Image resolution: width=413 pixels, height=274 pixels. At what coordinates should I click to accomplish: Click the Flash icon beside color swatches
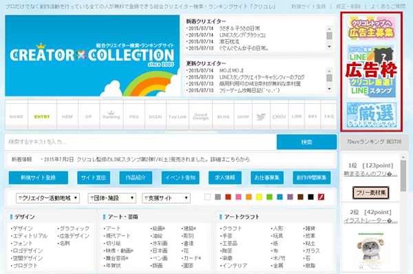[x=321, y=197]
